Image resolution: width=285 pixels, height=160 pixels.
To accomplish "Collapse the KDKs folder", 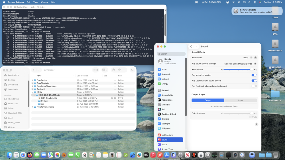I will tap(33, 92).
